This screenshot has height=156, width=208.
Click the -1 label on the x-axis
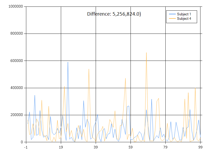pyautogui.click(x=25, y=147)
